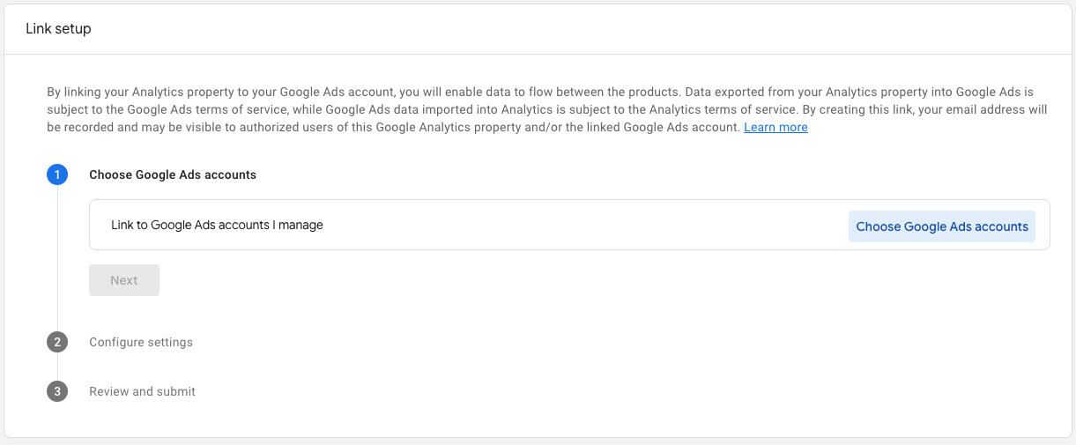Click the step 3 number circle

click(x=57, y=391)
